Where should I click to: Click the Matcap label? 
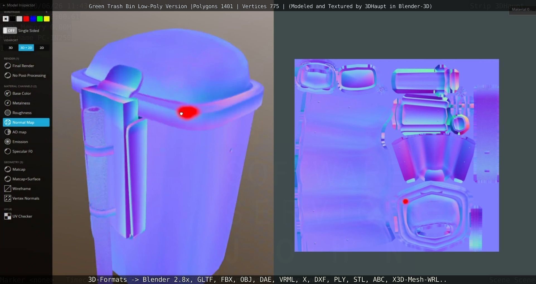tap(19, 169)
